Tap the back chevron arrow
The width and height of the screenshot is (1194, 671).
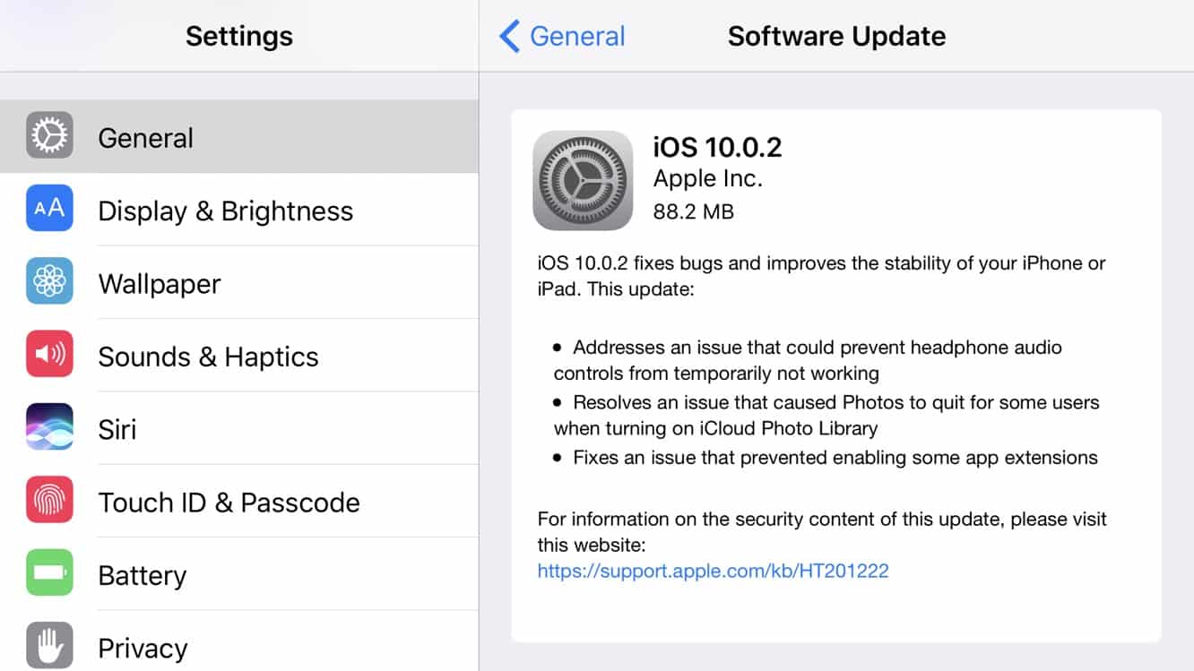point(509,37)
